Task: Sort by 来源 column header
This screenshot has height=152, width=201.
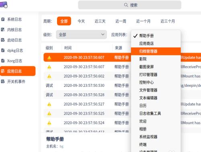Action: click(x=119, y=48)
